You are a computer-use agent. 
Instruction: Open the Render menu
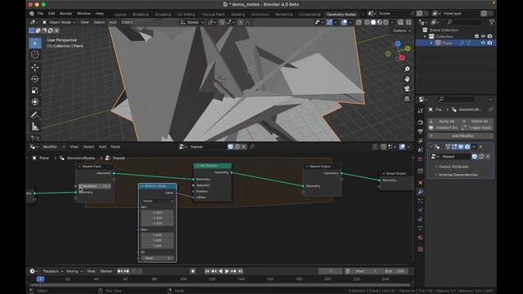pyautogui.click(x=65, y=14)
